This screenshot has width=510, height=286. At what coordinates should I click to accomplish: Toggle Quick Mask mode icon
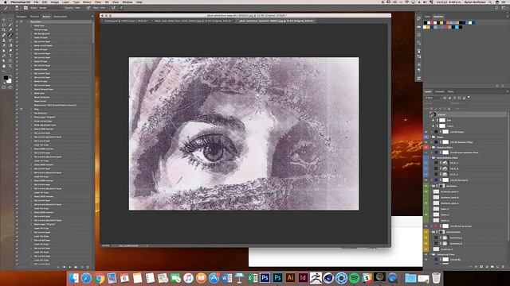3,87
